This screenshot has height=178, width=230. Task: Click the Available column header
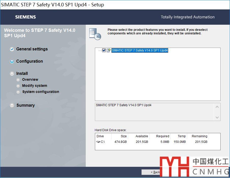coord(139,136)
